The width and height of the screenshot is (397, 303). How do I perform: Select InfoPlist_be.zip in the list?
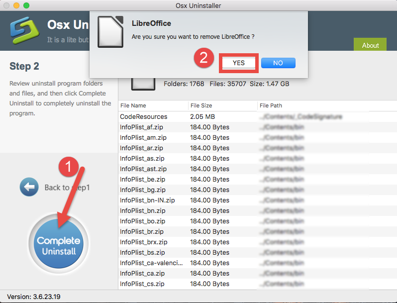click(x=258, y=179)
